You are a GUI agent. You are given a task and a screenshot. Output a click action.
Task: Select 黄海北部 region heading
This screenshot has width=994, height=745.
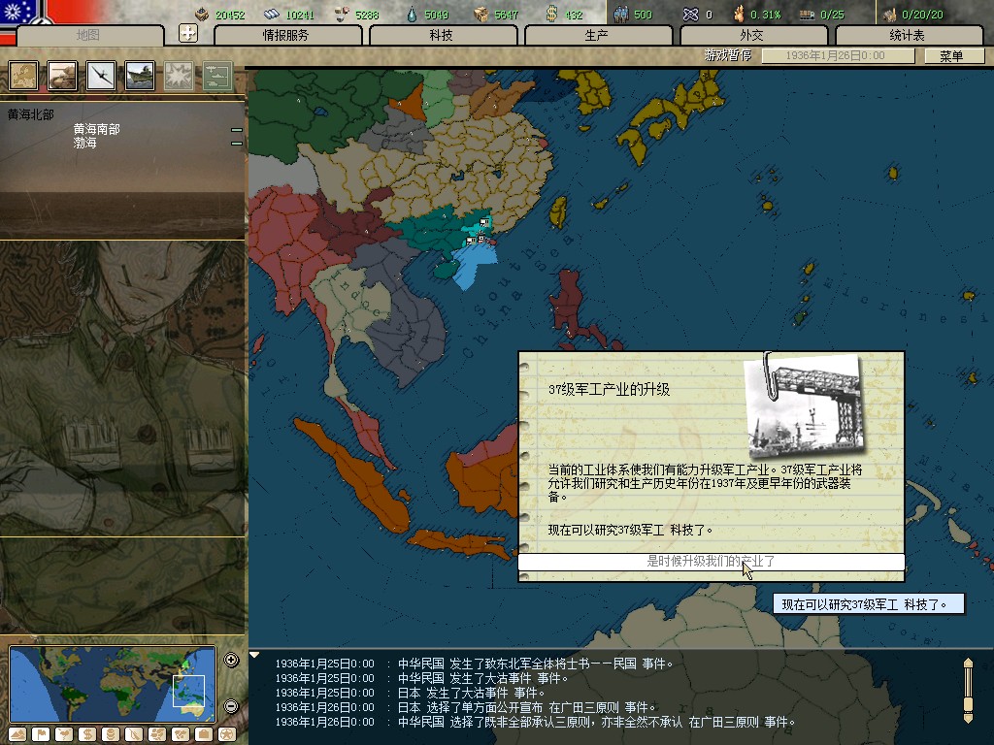pyautogui.click(x=30, y=114)
